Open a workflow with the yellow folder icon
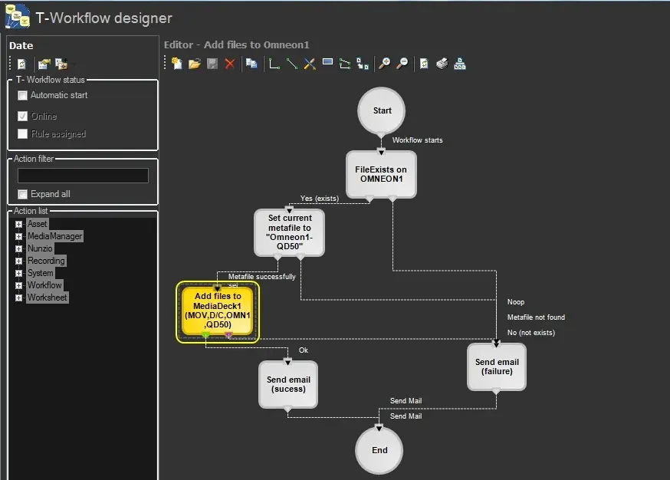The height and width of the screenshot is (480, 670). [x=195, y=64]
